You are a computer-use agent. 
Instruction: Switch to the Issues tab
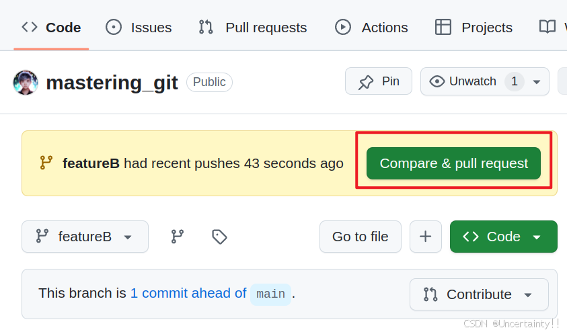139,28
